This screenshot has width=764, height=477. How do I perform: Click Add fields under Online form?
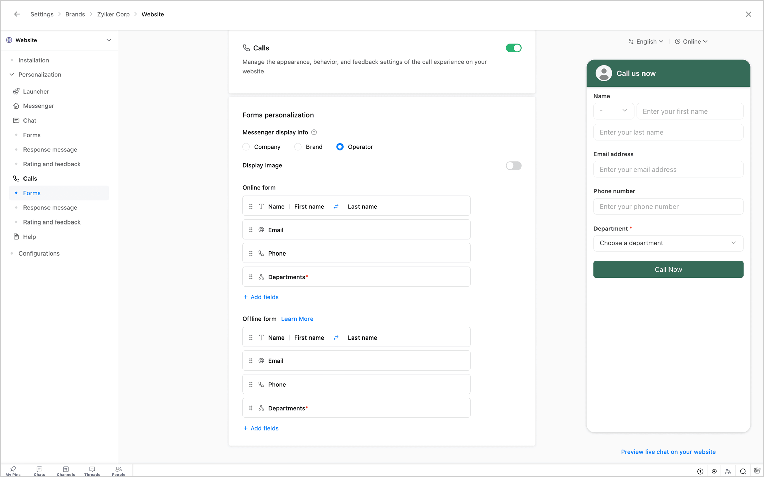(x=261, y=297)
